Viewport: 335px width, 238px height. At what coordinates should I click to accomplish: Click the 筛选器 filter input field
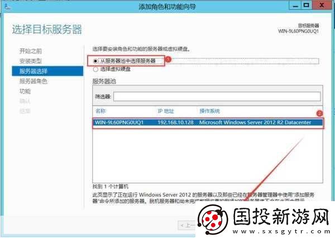click(217, 97)
